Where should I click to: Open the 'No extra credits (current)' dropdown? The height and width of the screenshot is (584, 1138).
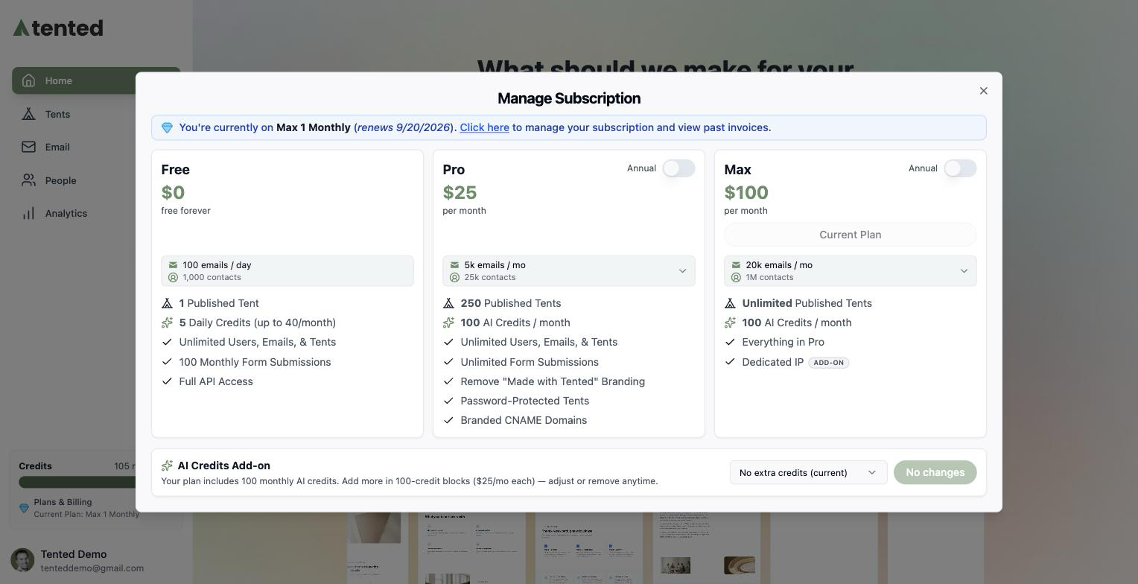point(808,472)
